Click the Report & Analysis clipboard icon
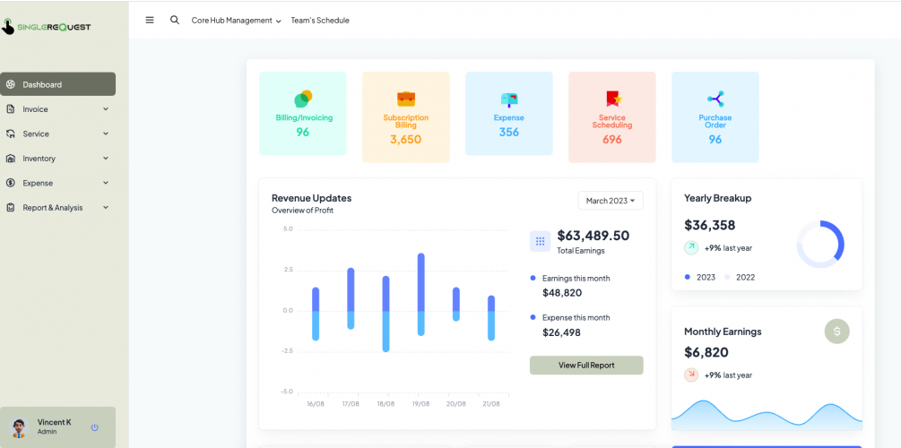 coord(11,208)
